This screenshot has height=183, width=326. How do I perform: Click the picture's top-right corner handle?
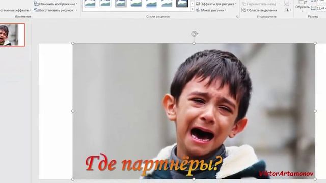(315, 43)
